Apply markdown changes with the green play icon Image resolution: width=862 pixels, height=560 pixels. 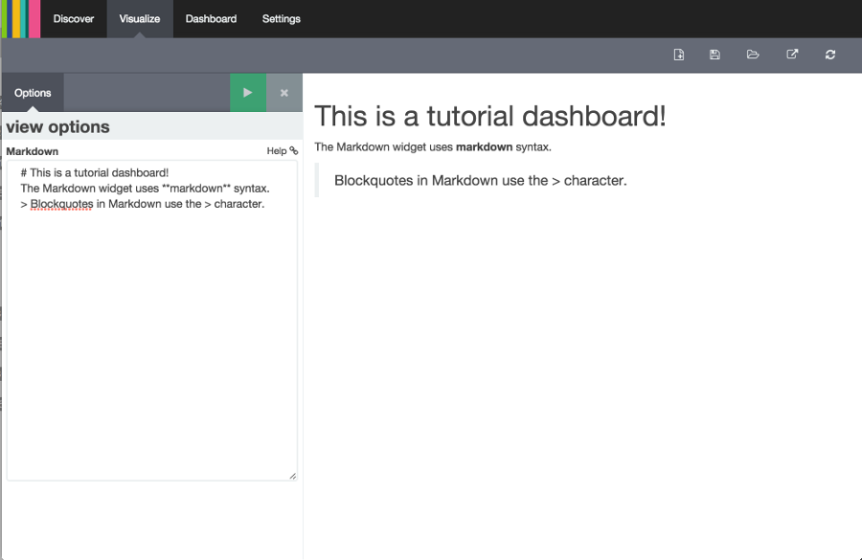tap(247, 93)
